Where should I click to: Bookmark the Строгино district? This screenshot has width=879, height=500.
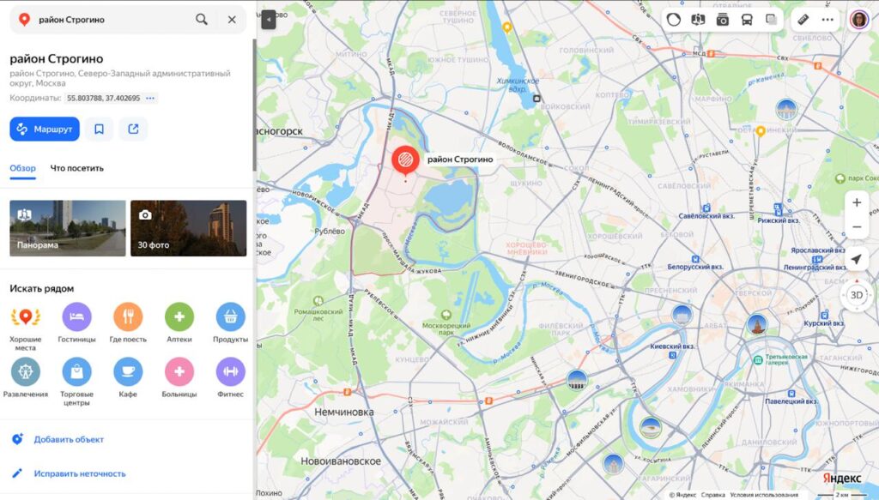click(x=99, y=129)
